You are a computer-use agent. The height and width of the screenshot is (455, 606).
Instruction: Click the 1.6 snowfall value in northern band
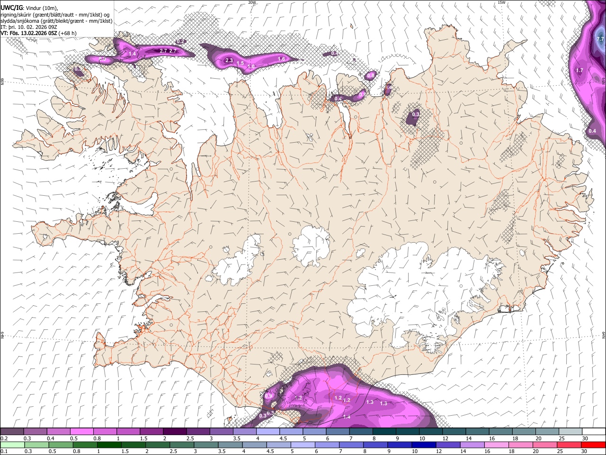(281, 59)
